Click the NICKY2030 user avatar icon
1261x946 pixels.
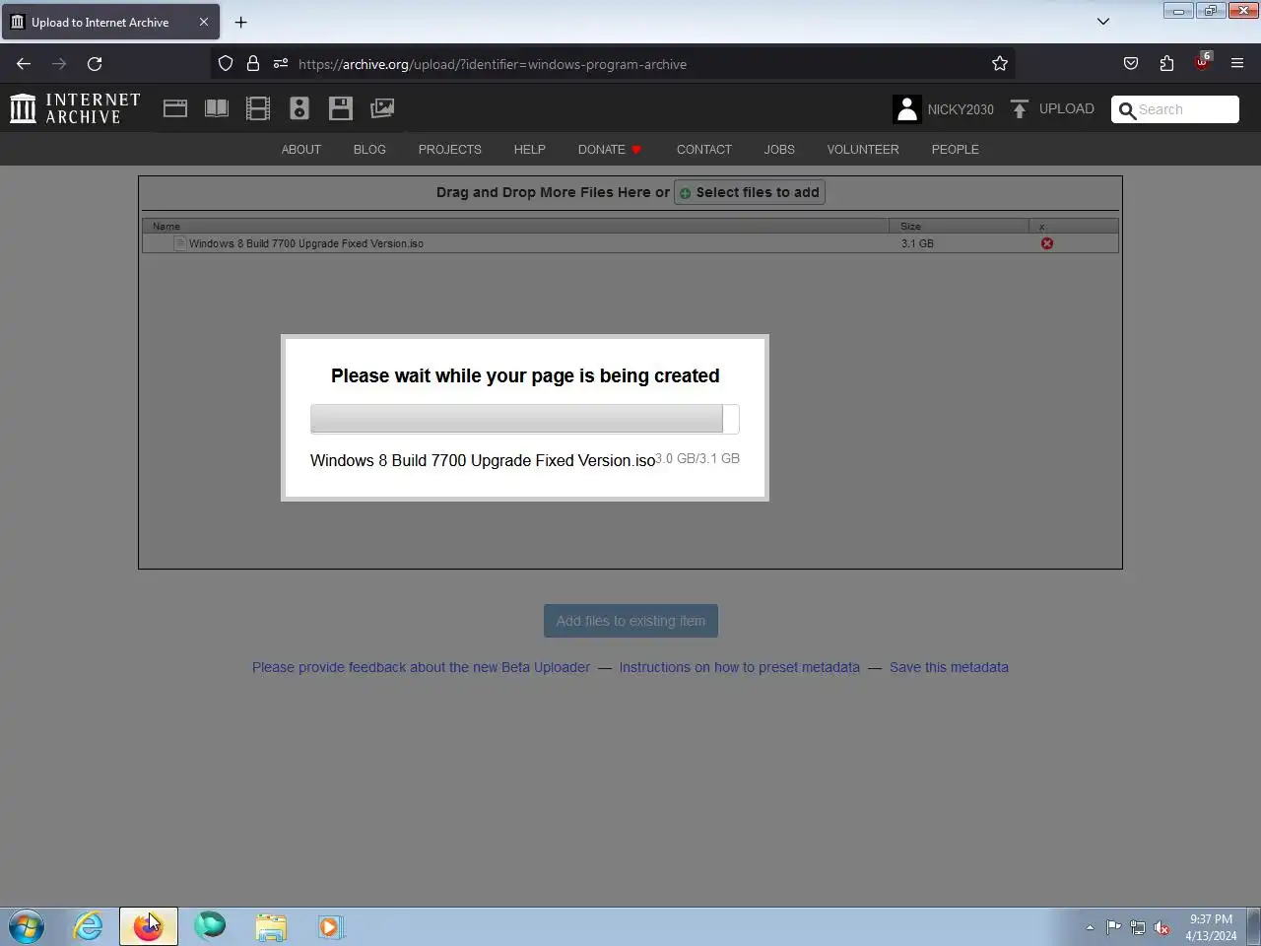coord(906,108)
